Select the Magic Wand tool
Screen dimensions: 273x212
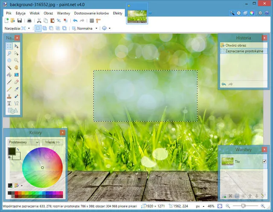[x=9, y=67]
